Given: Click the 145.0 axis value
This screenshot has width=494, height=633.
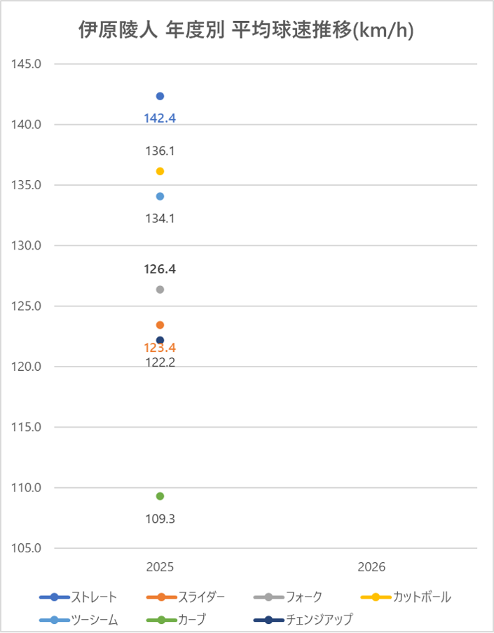Looking at the screenshot, I should (x=27, y=64).
